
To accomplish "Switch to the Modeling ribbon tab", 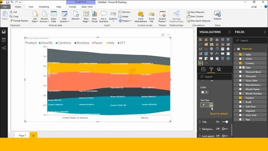I will tap(44, 7).
